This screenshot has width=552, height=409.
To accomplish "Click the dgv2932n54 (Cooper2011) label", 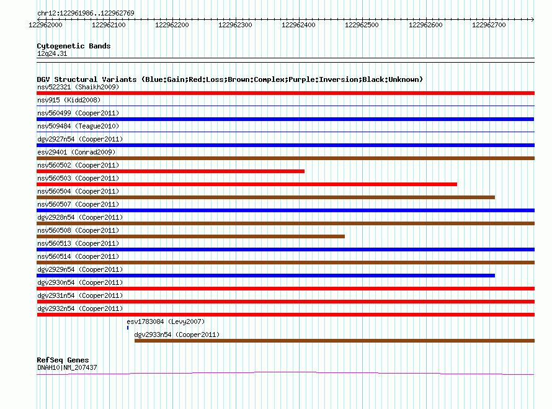I will pos(80,308).
